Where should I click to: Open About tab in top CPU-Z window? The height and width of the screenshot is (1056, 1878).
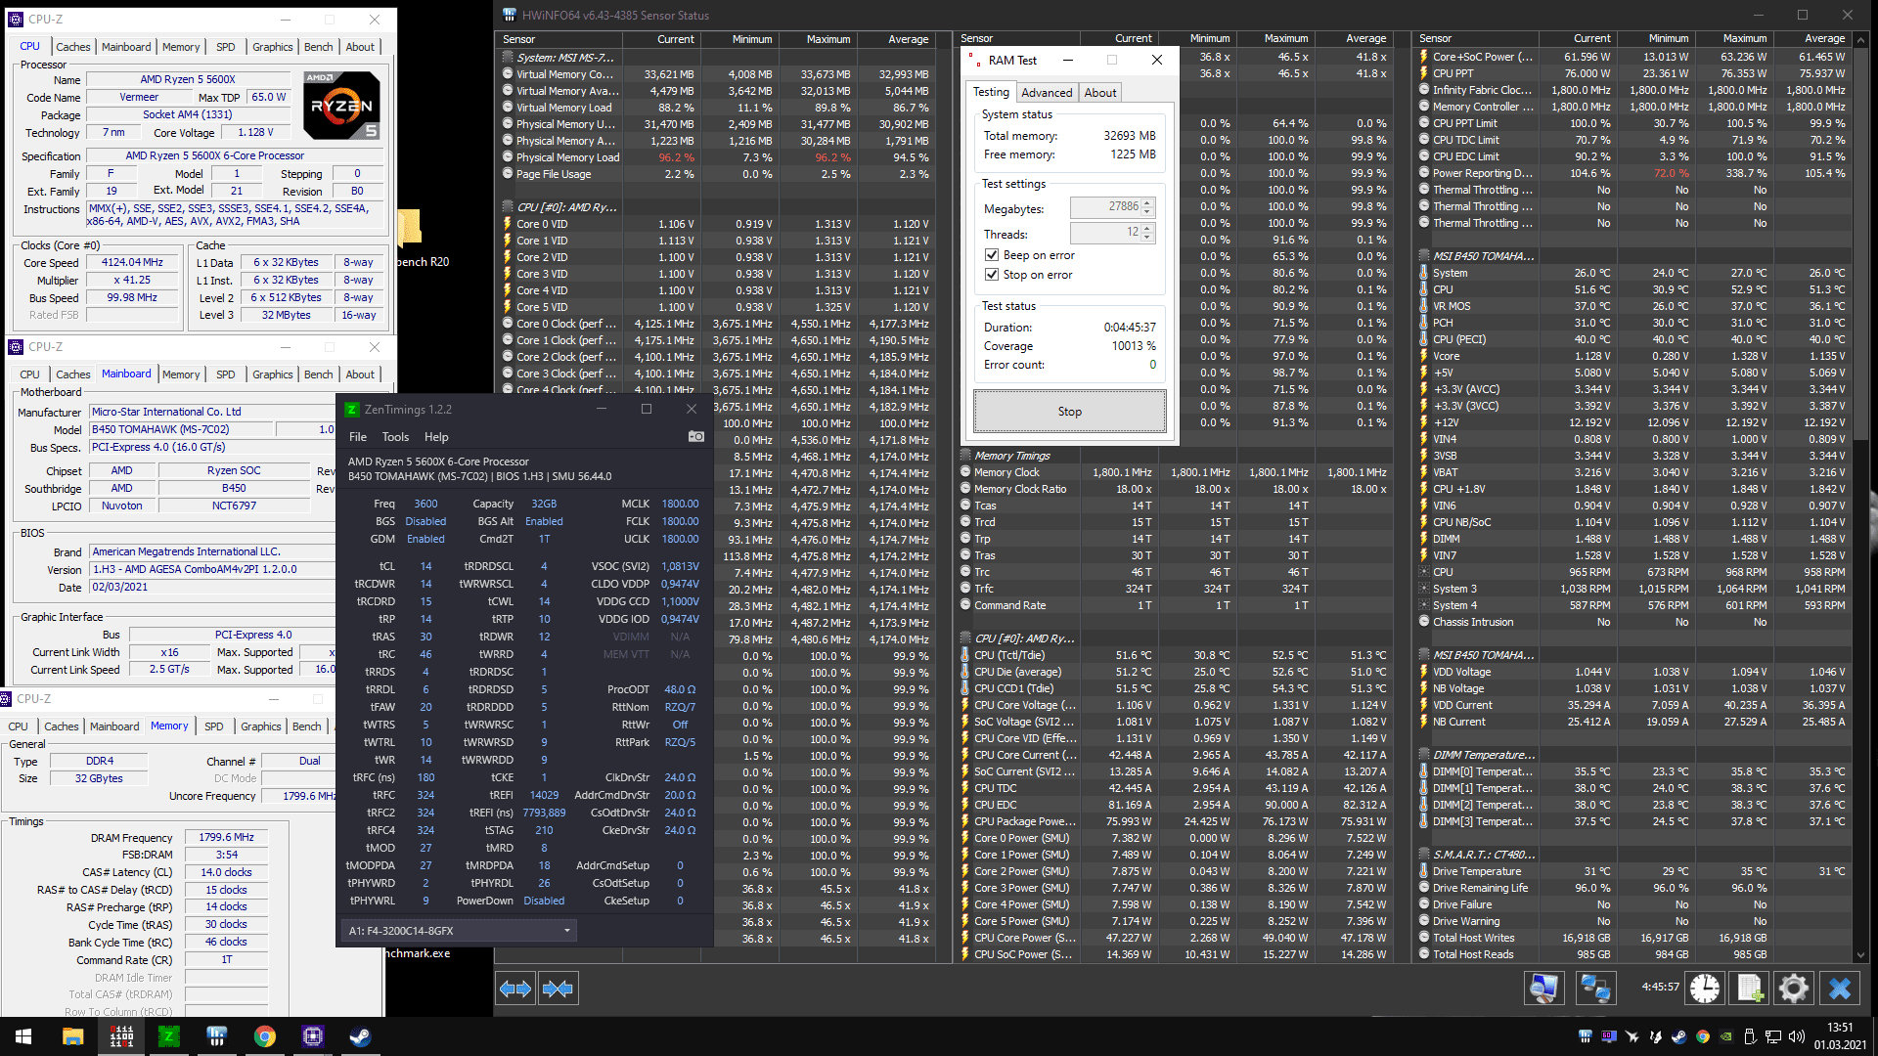360,47
